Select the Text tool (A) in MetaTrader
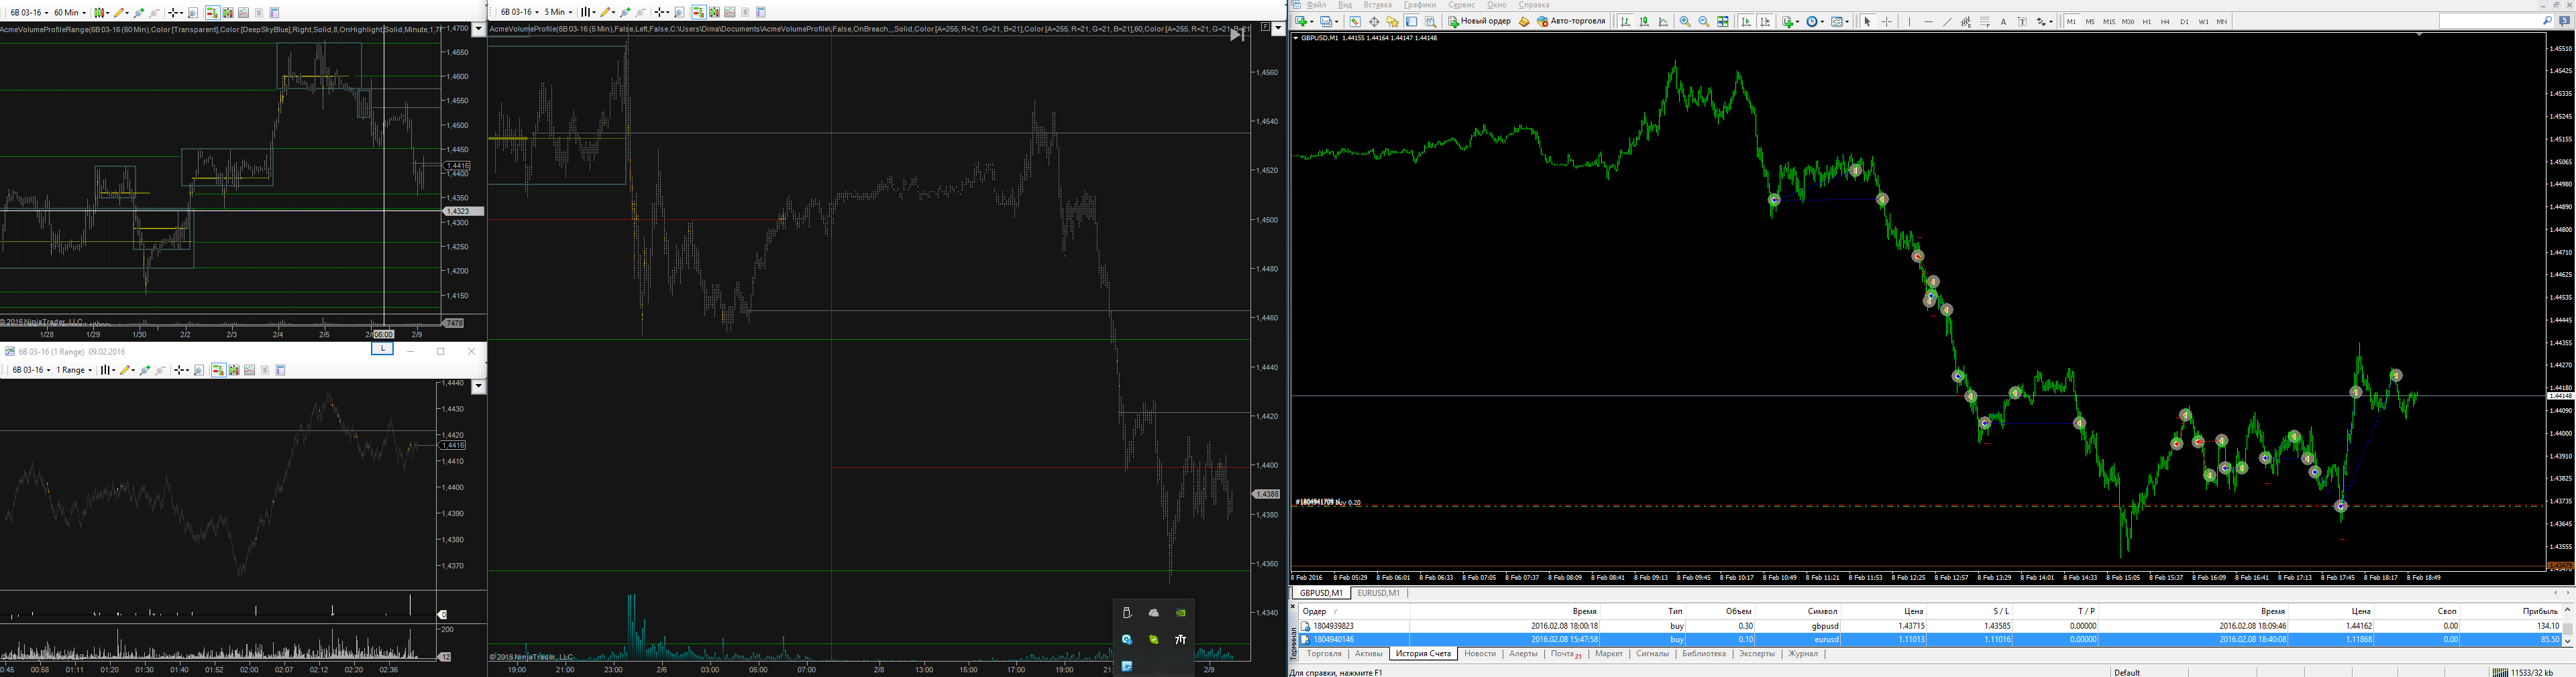This screenshot has height=677, width=2576. [2004, 21]
